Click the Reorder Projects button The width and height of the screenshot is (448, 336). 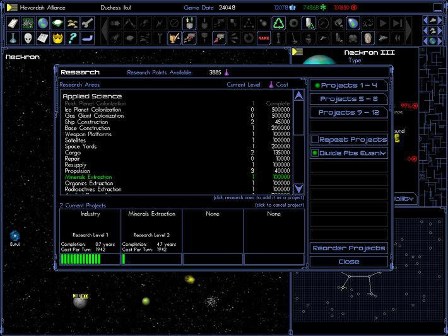tap(348, 248)
